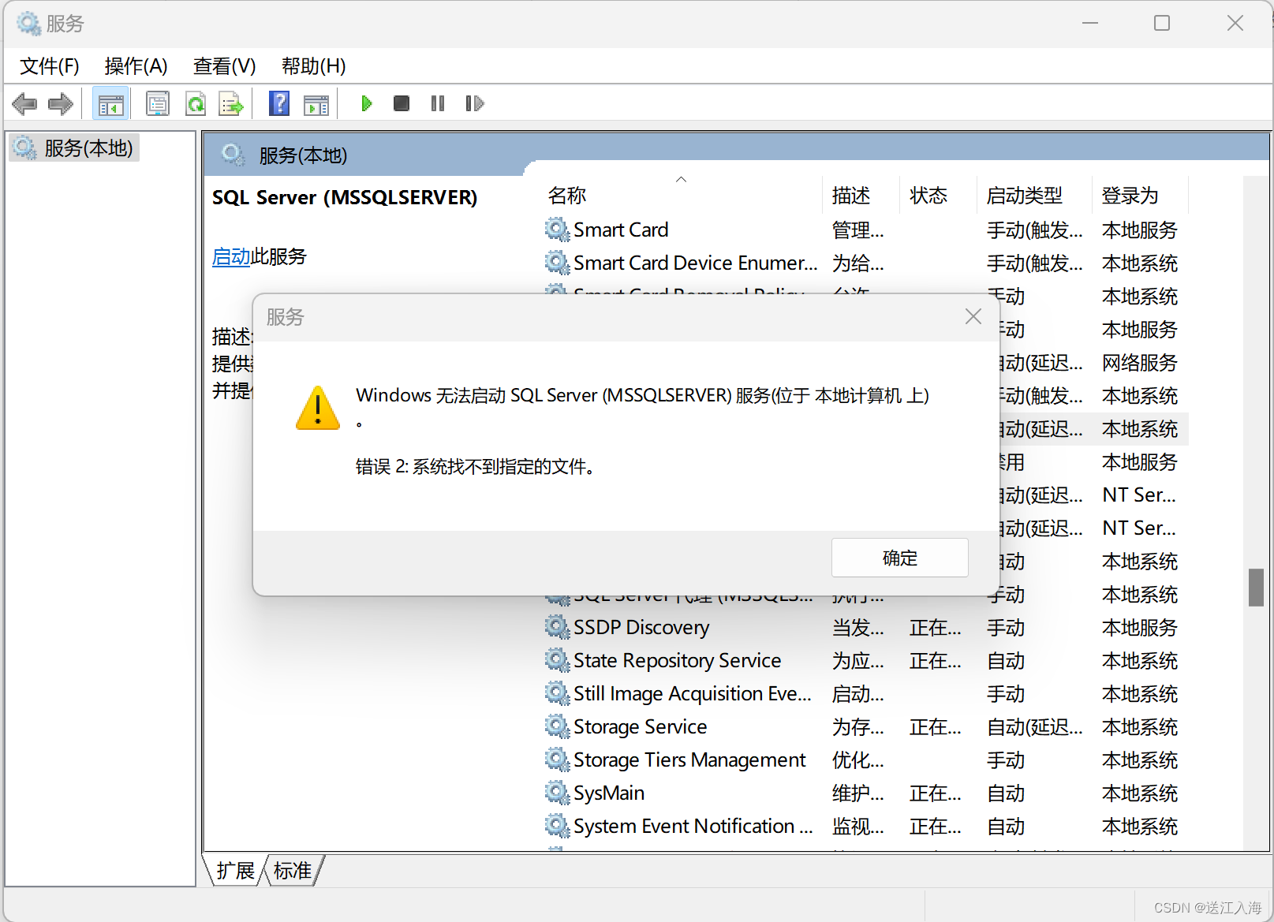Open the 操作(A) menu
This screenshot has width=1274, height=922.
[136, 66]
